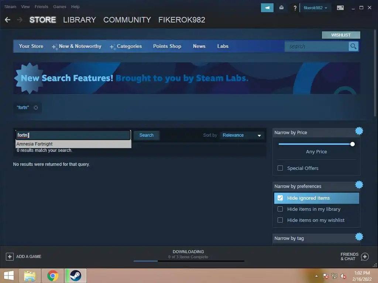Click the Search button
This screenshot has height=283, width=378.
point(146,135)
